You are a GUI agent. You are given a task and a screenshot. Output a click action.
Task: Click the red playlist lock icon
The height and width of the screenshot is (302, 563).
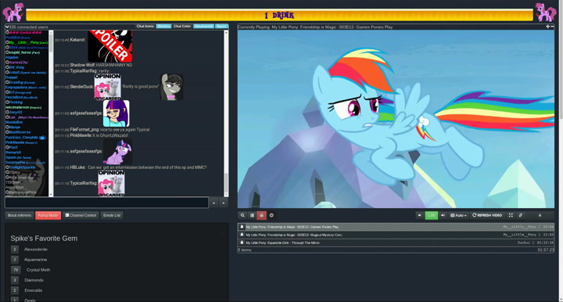click(x=262, y=215)
